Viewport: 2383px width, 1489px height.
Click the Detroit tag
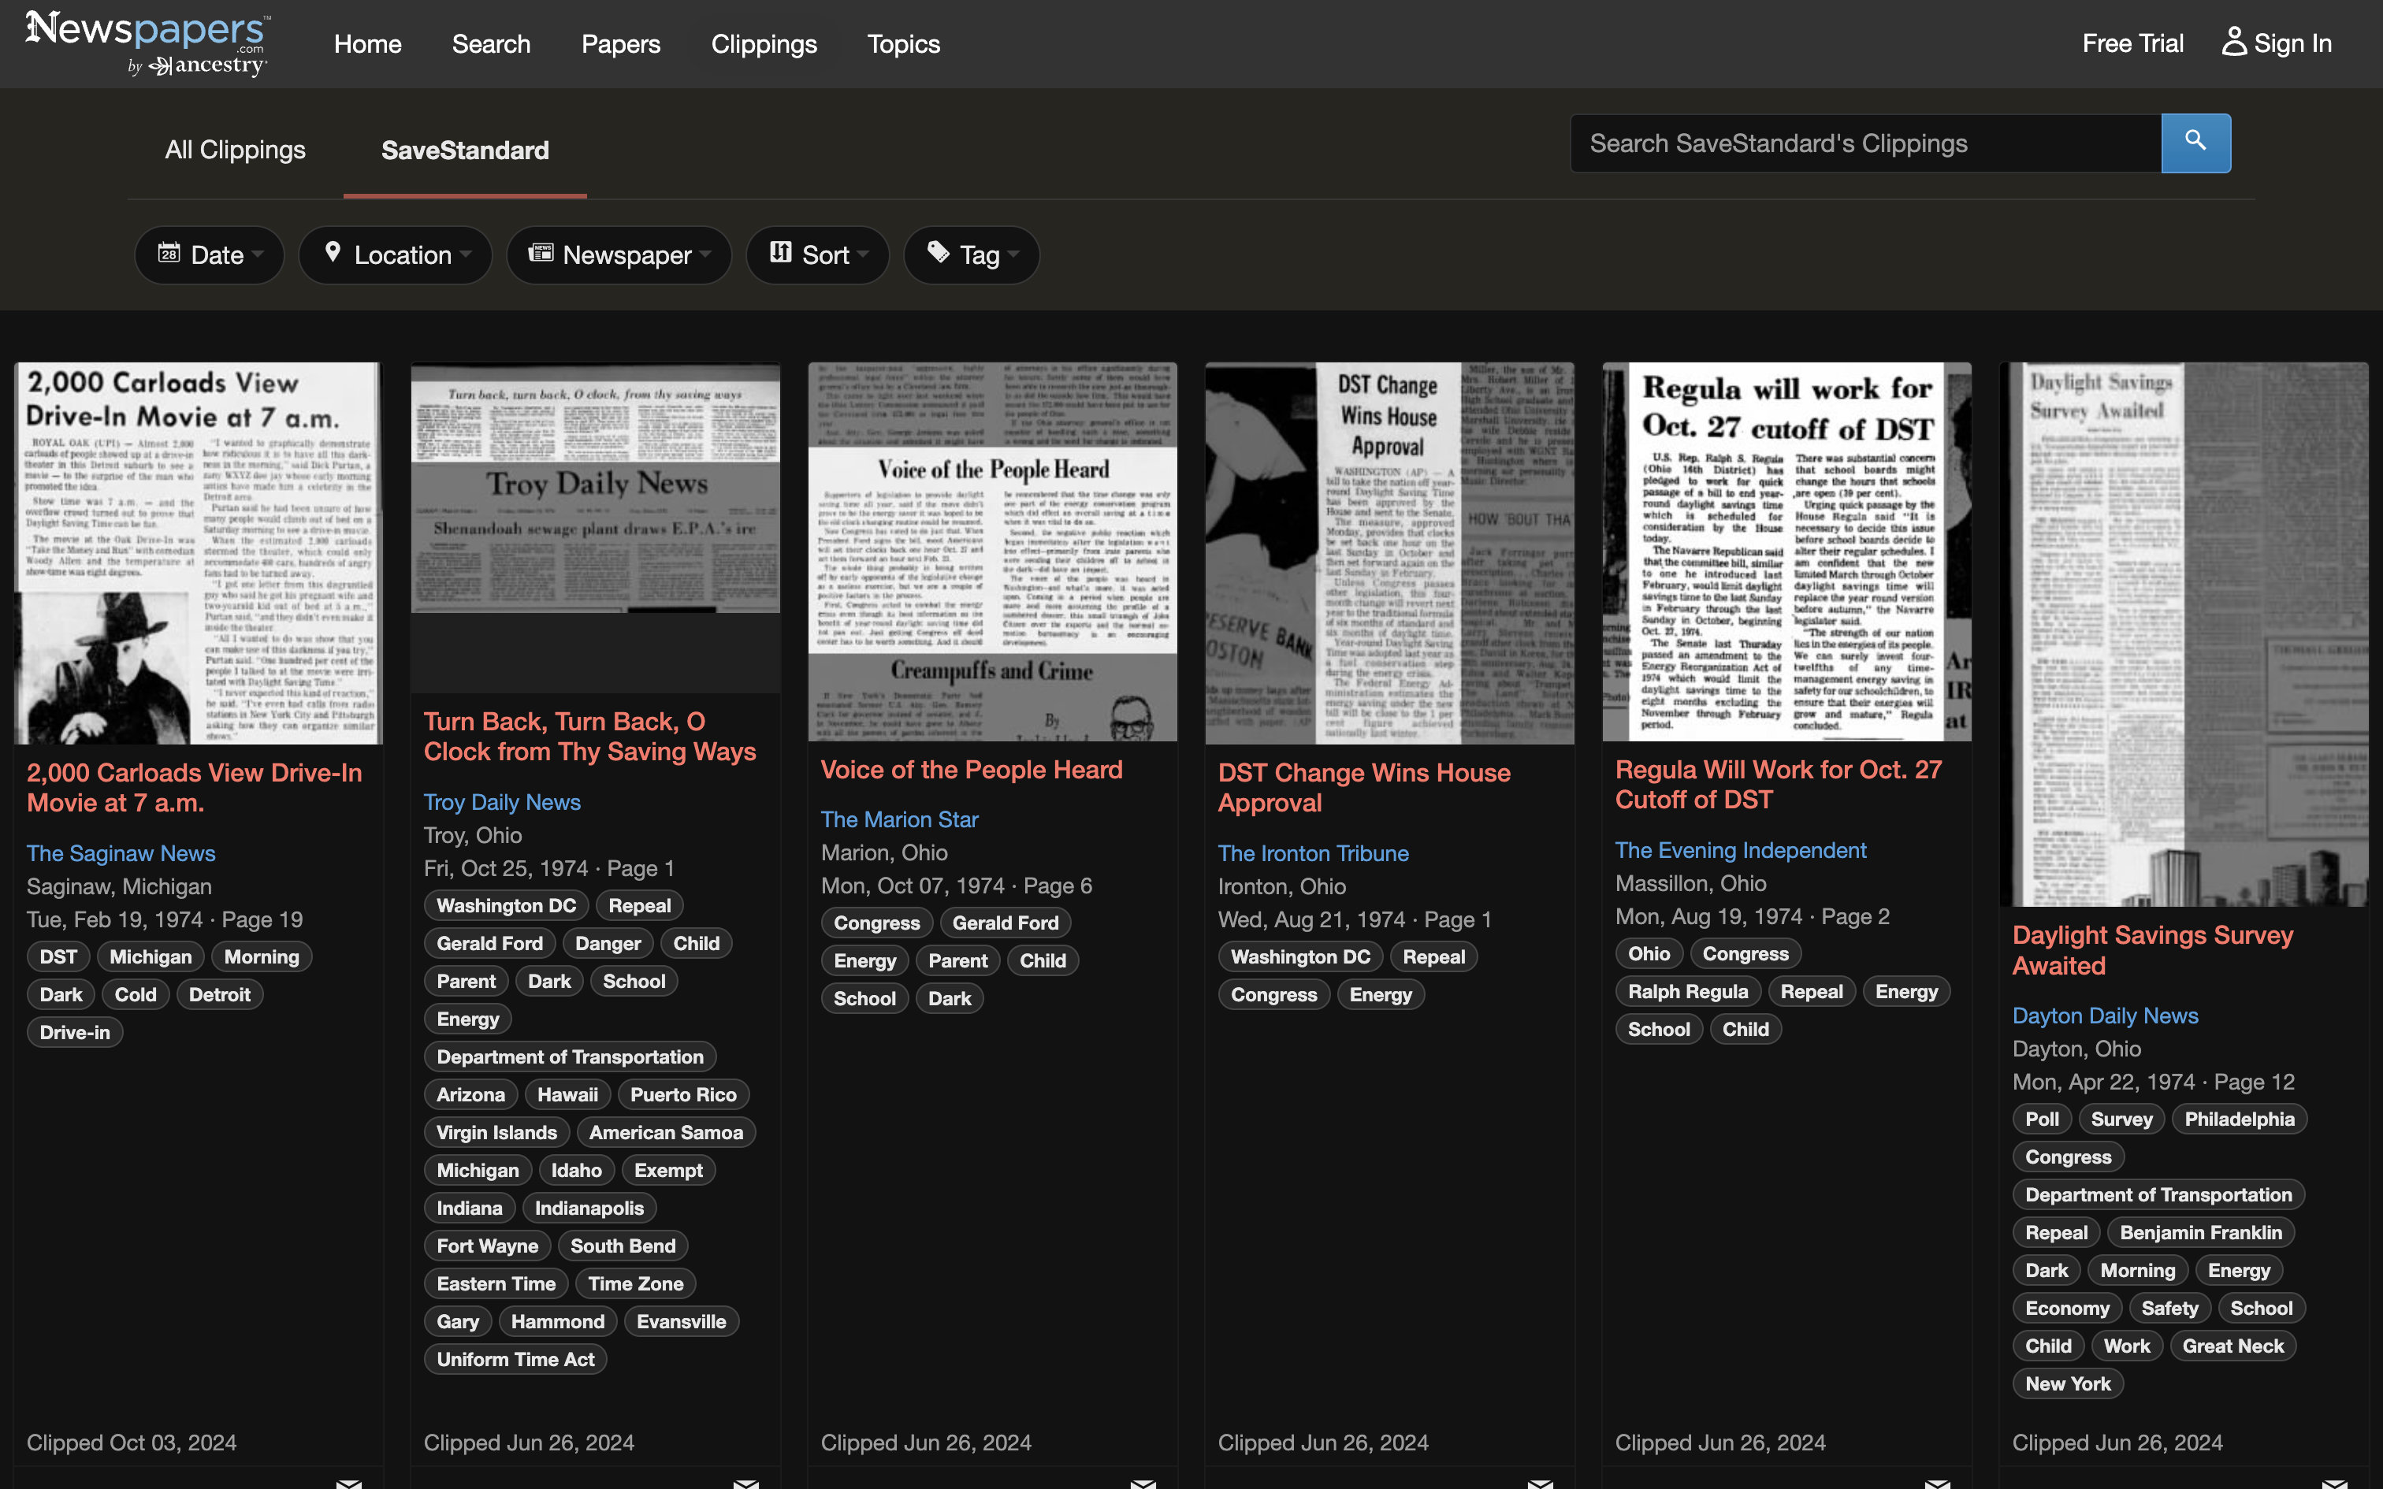220,994
